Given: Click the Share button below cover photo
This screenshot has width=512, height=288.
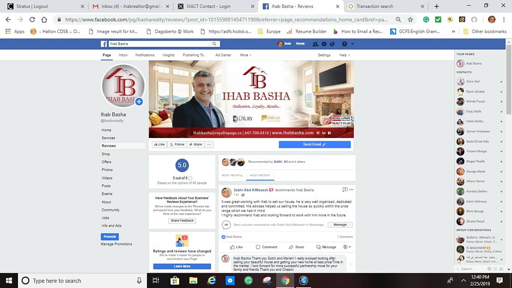Looking at the screenshot, I should 196,145.
